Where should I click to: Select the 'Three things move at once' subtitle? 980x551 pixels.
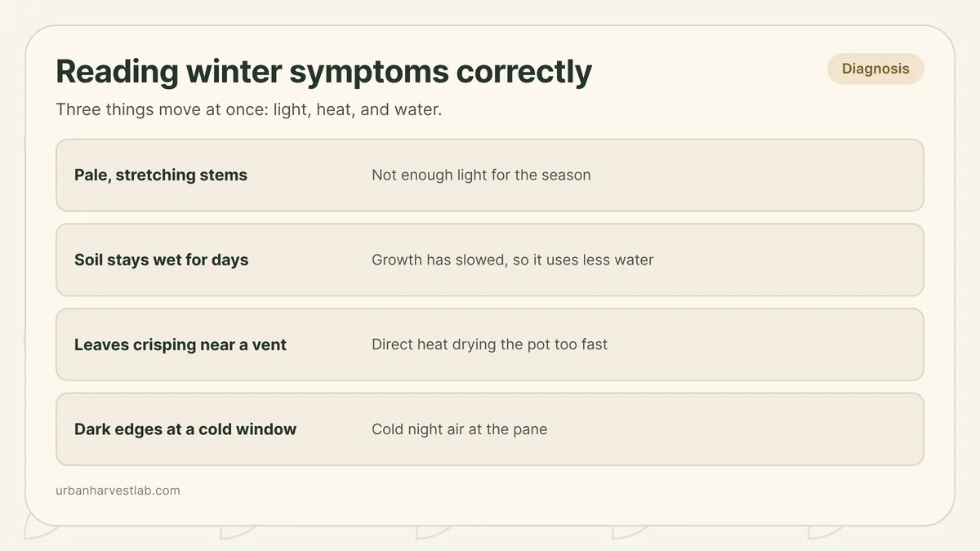pos(248,109)
